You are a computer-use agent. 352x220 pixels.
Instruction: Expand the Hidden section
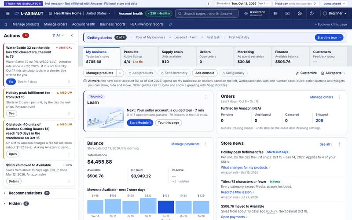pos(16,204)
